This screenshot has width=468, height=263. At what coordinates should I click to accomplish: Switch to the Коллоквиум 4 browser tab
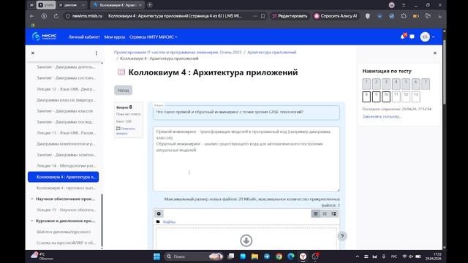(x=117, y=5)
